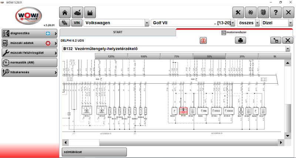Open the színtáblázat color table
Viewport: 296px width, 158px height.
[x=94, y=152]
